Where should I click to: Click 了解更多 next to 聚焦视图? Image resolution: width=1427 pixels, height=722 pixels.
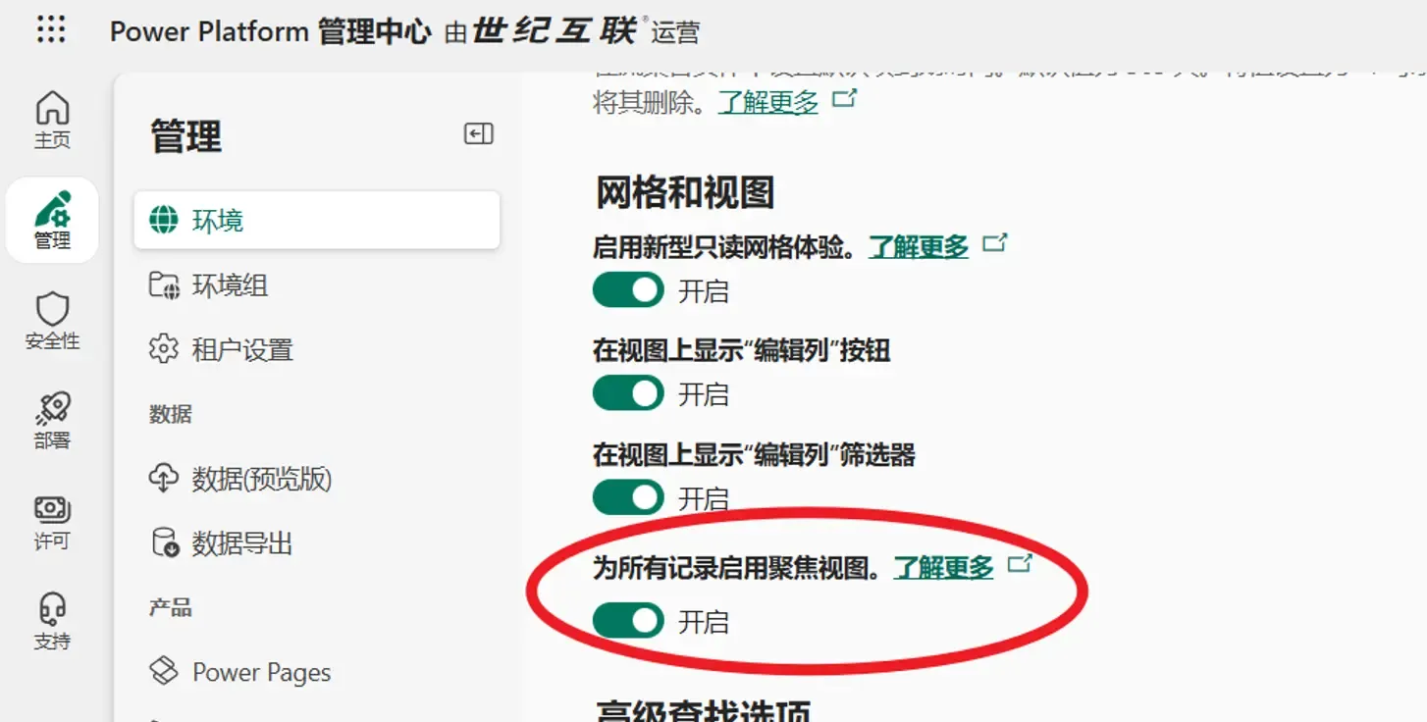(x=943, y=568)
